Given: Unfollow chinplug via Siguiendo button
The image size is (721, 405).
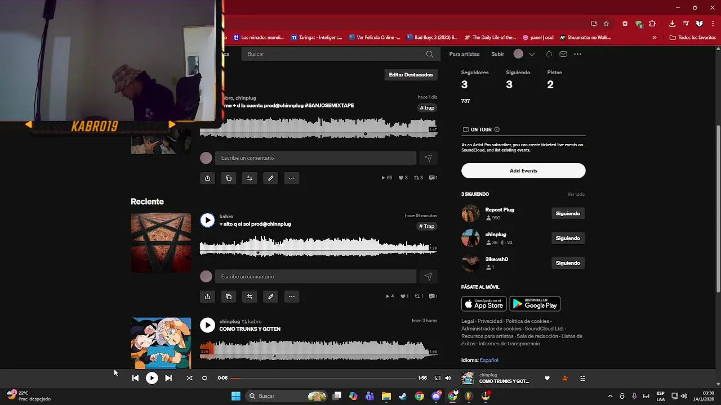Looking at the screenshot, I should coord(568,238).
